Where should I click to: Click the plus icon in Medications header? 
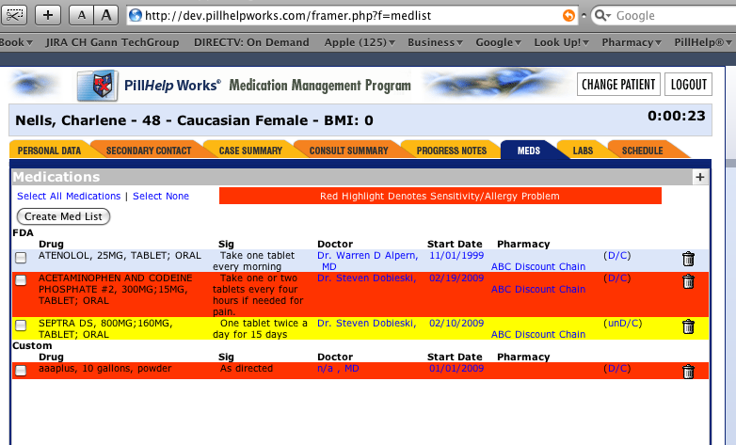coord(699,177)
